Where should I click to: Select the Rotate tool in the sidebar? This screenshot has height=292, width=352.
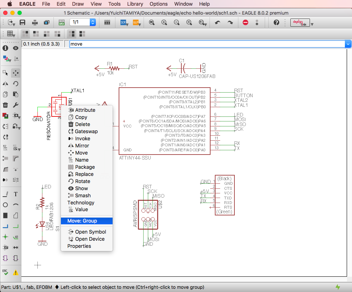pyautogui.click(x=15, y=83)
